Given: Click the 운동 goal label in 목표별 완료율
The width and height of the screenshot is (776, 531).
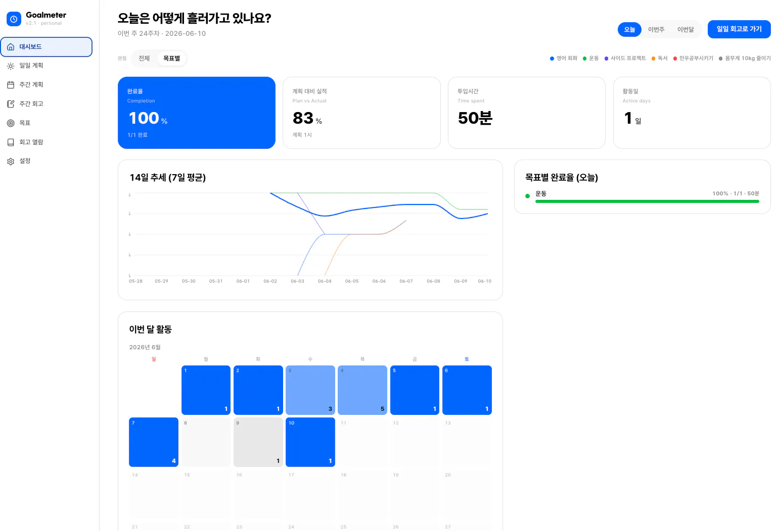Looking at the screenshot, I should 541,194.
